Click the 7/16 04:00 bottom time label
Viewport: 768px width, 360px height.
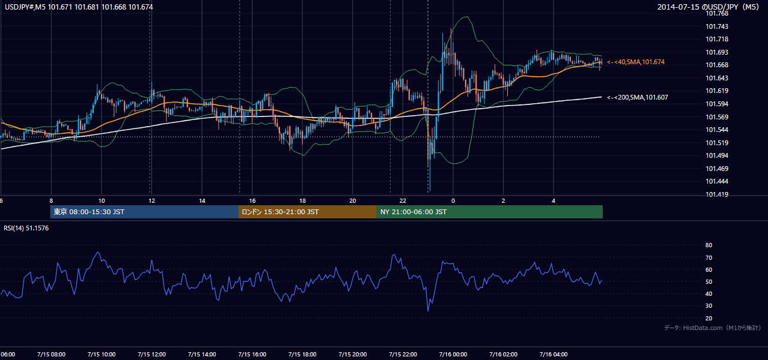point(553,355)
